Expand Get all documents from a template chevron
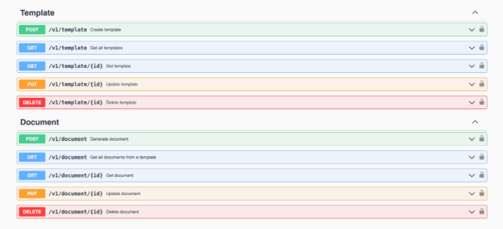Screen dimensions: 503x229 [472, 157]
